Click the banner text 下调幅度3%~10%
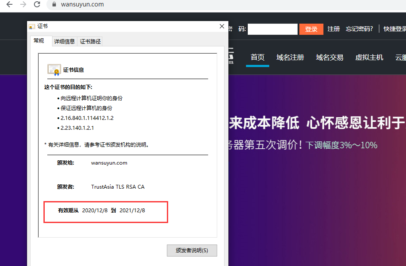Image resolution: width=406 pixels, height=266 pixels. [x=341, y=145]
